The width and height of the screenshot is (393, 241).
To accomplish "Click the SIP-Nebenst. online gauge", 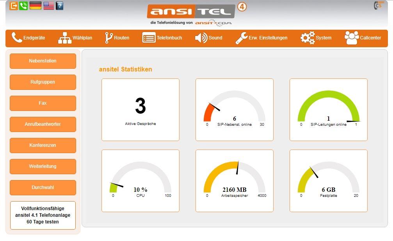I will (x=234, y=110).
